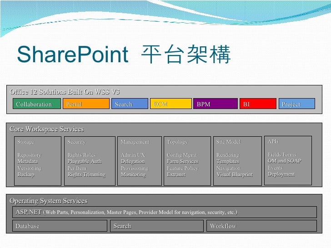Click OM and SOAP in the APIs box
The height and width of the screenshot is (248, 331).
[x=284, y=161]
